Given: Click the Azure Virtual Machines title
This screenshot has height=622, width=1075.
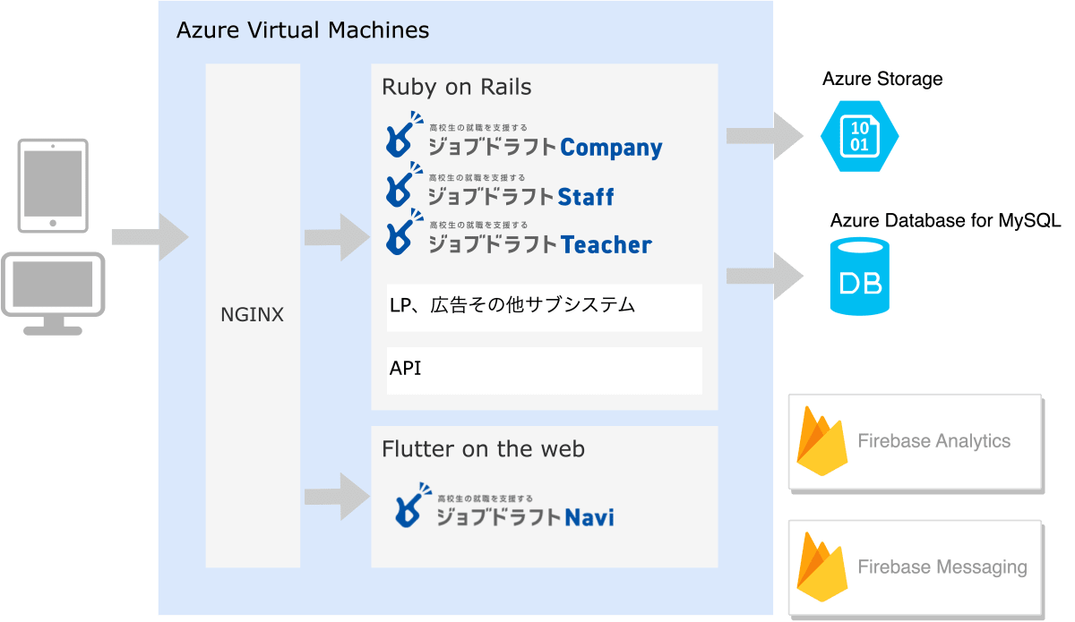Looking at the screenshot, I should (x=303, y=30).
